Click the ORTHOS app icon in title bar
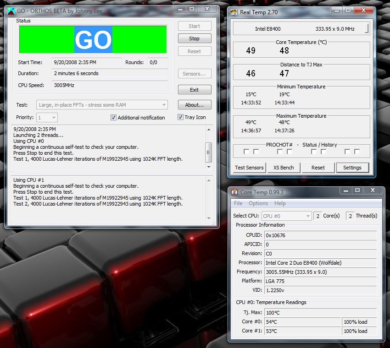 [11, 9]
